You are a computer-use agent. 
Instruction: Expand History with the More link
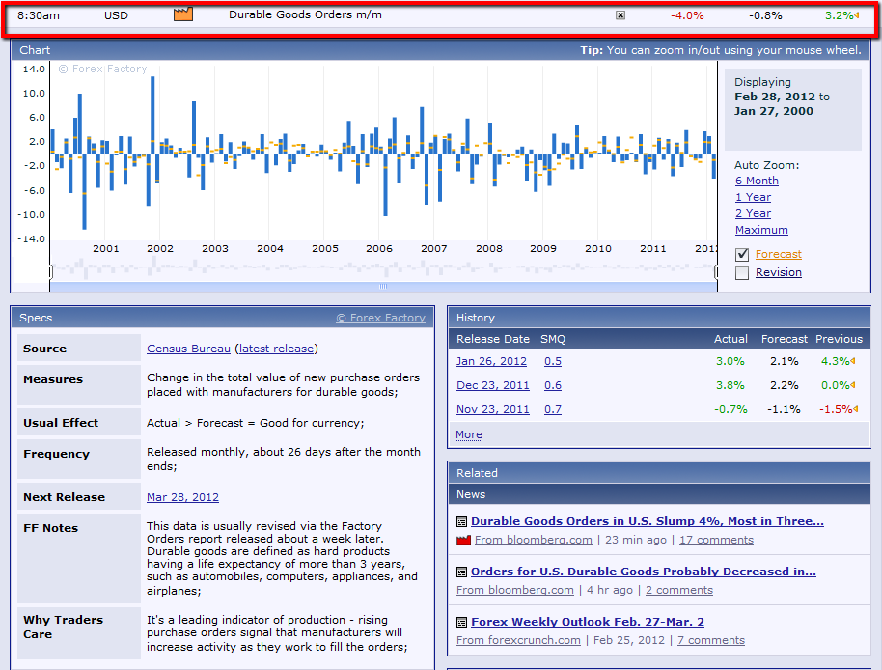(x=469, y=434)
